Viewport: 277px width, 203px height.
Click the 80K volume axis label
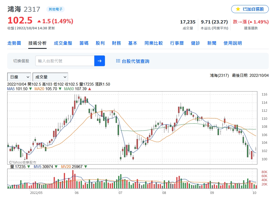tap(264, 172)
